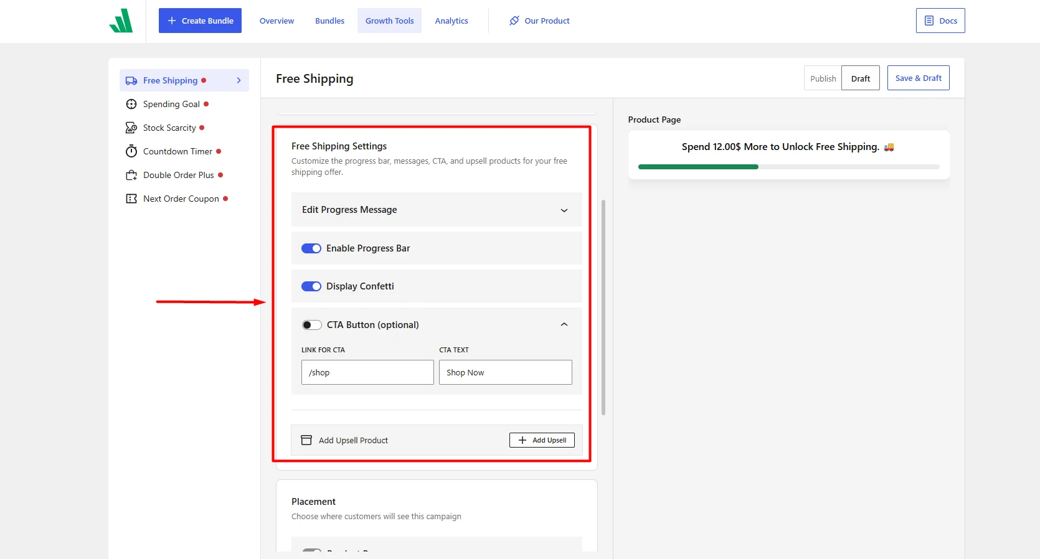Select Stock Scarcity in the sidebar
The width and height of the screenshot is (1040, 559).
tap(184, 128)
